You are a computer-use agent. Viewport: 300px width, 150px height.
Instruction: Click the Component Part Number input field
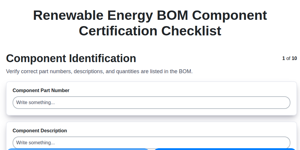151,103
